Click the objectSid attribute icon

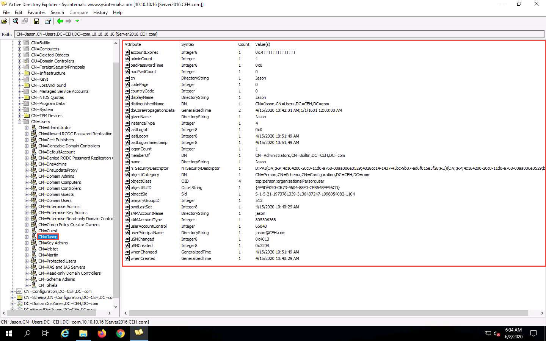pyautogui.click(x=127, y=194)
